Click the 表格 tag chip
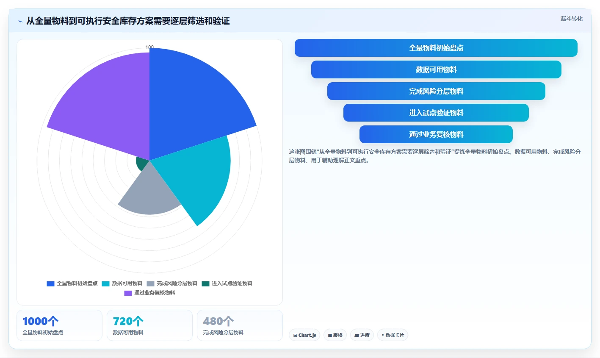The image size is (600, 358). pos(335,335)
